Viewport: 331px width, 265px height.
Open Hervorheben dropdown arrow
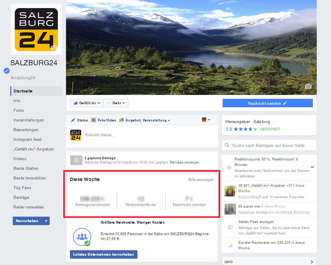pyautogui.click(x=46, y=221)
